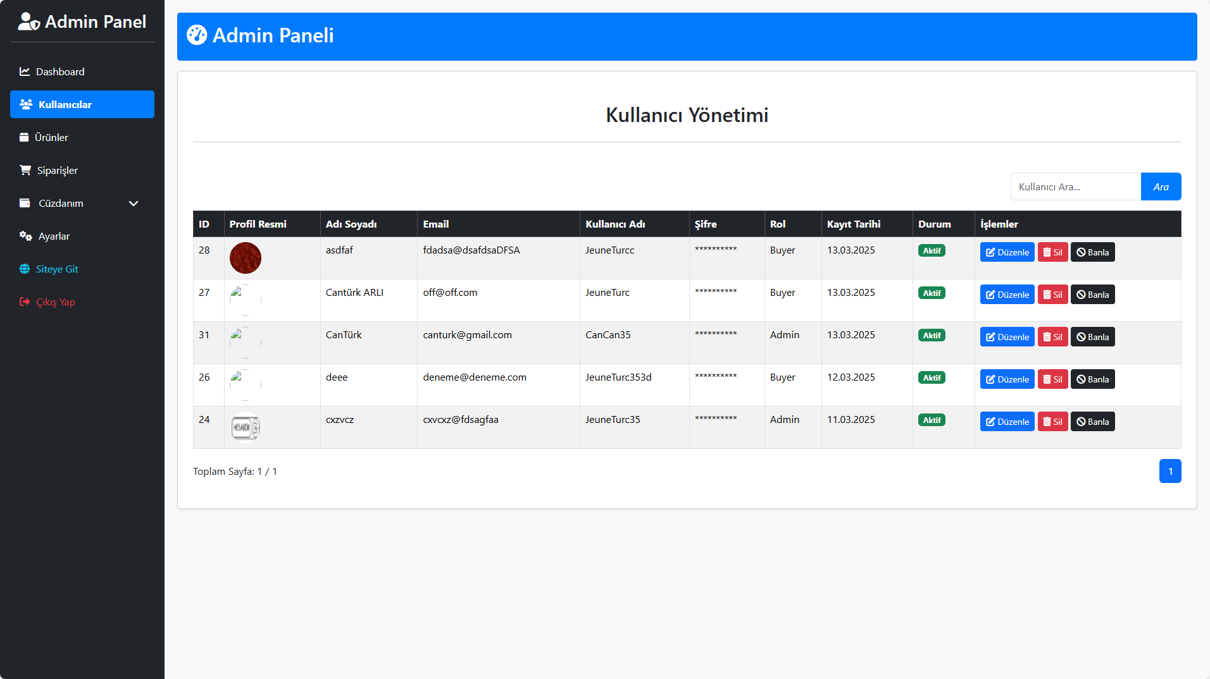Delete user CanTürk via Sil
The image size is (1210, 679).
(x=1052, y=337)
